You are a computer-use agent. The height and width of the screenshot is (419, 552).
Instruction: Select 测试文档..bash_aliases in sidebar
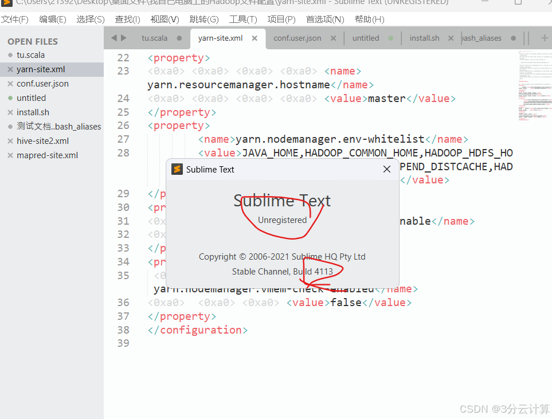(59, 127)
